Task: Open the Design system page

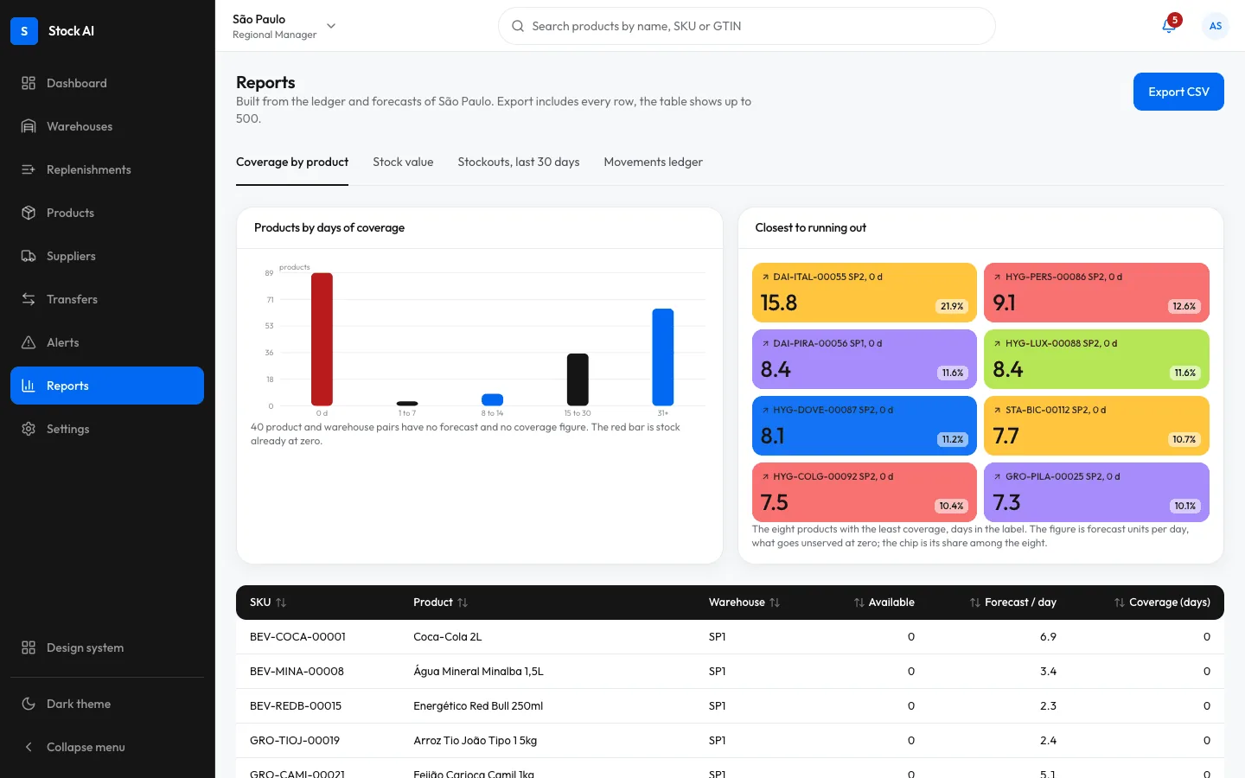Action: 107,647
